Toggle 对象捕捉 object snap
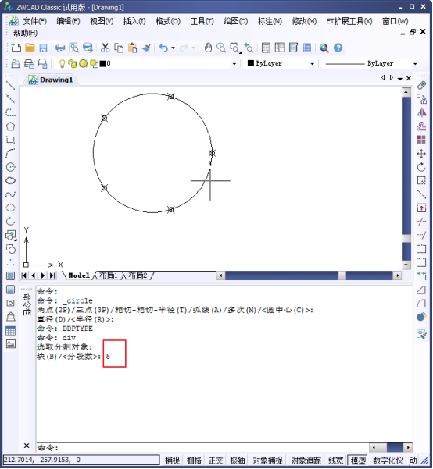 [267, 460]
